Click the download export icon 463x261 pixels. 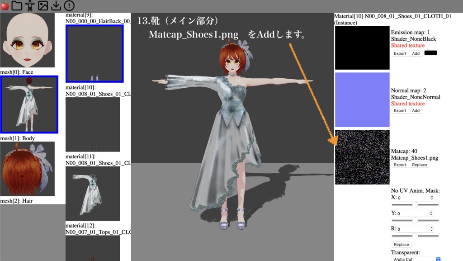[56, 5]
